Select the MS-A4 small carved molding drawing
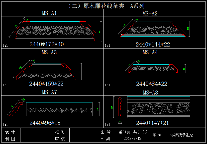This screenshot has height=144, width=207. [153, 69]
